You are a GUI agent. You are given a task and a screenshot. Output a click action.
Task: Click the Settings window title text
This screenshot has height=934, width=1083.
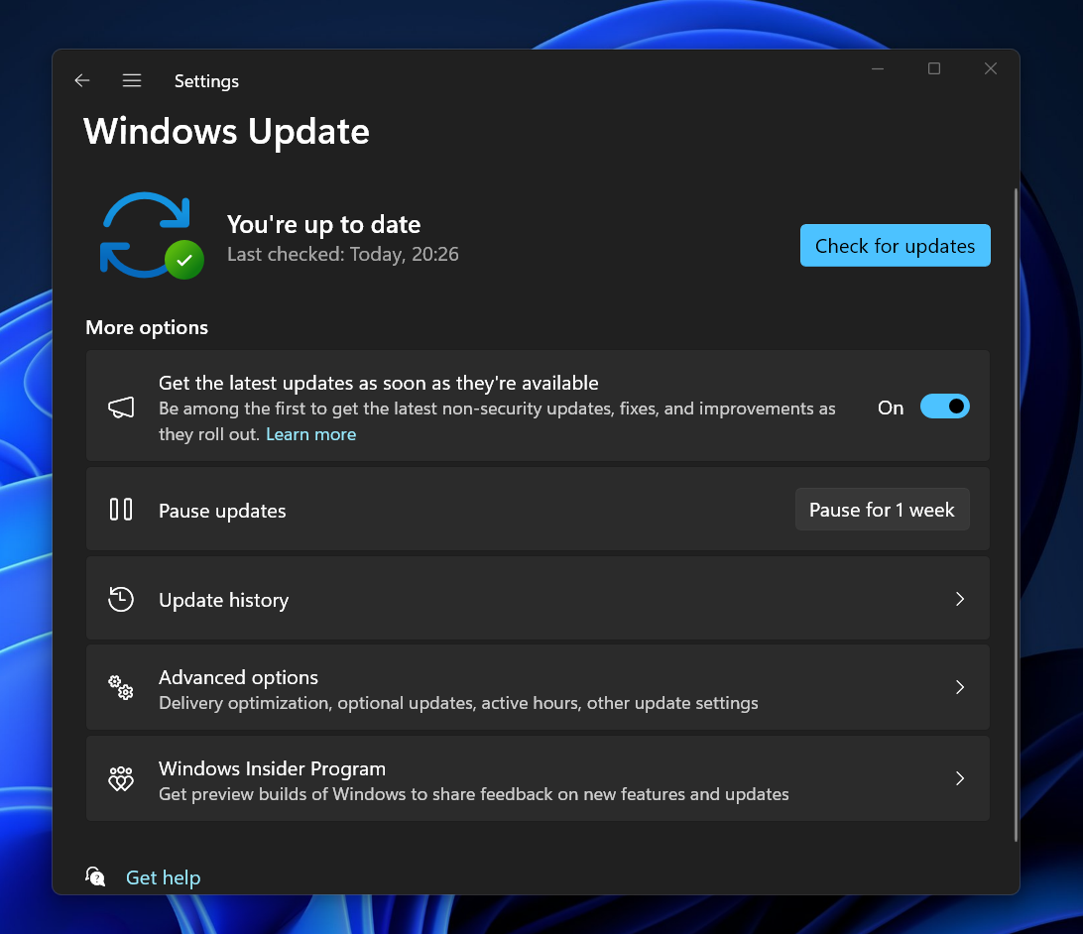tap(206, 80)
